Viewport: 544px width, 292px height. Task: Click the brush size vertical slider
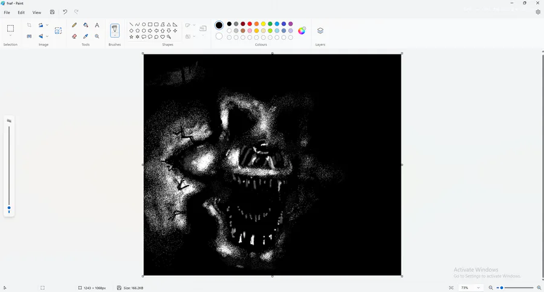tap(9, 169)
